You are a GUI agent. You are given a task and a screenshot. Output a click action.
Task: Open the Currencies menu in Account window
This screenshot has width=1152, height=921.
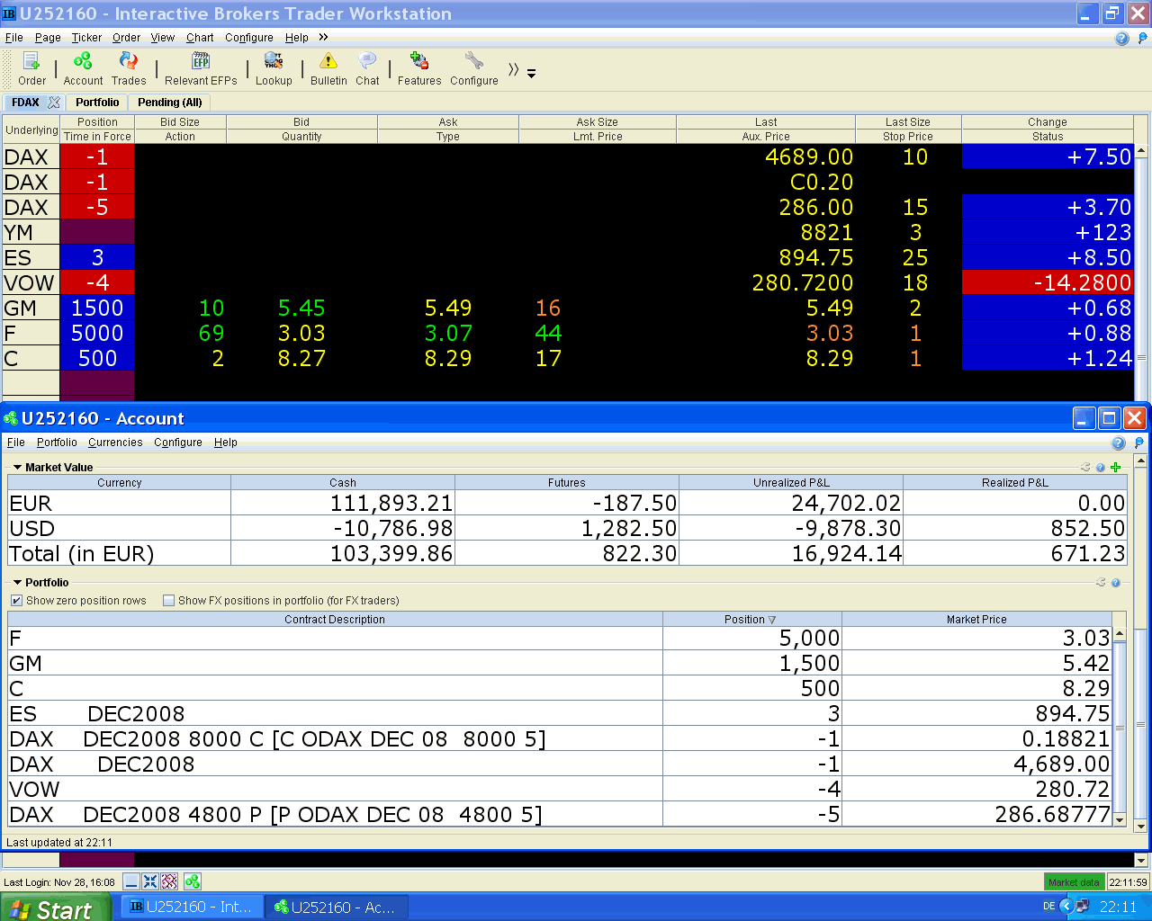pos(115,443)
